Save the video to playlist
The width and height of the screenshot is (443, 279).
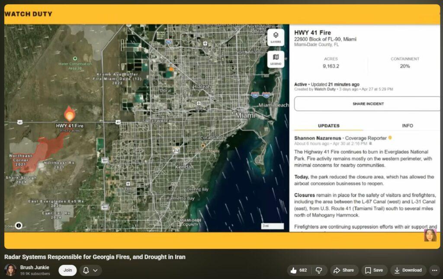coord(374,270)
